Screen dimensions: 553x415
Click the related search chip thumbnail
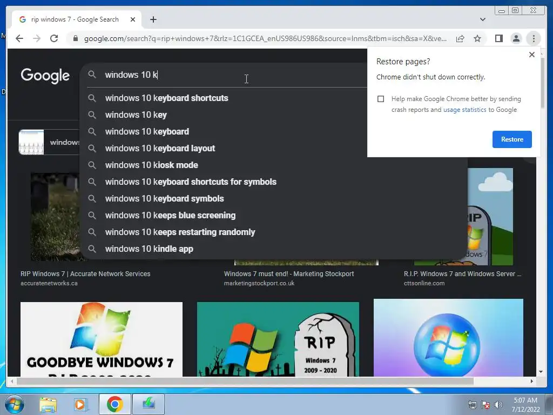pyautogui.click(x=31, y=142)
